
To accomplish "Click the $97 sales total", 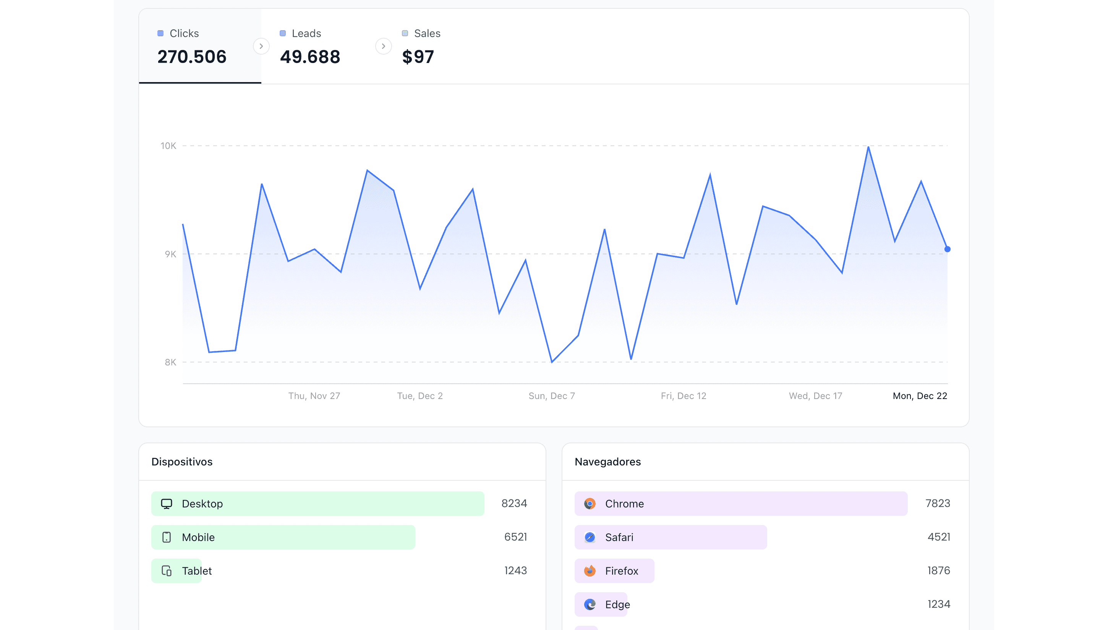I will 418,57.
